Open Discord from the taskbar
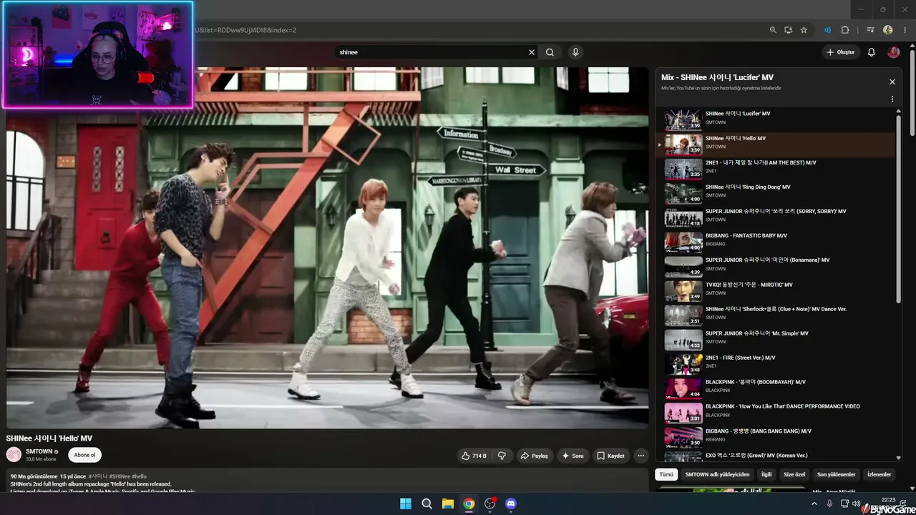This screenshot has height=515, width=916. point(511,504)
